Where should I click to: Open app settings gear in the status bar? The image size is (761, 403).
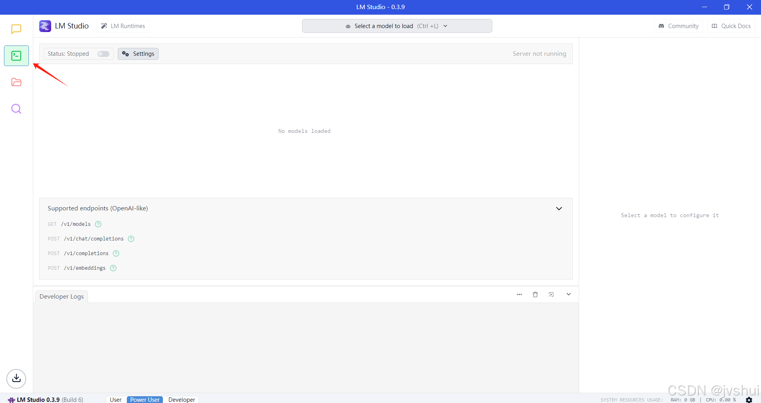tap(749, 399)
